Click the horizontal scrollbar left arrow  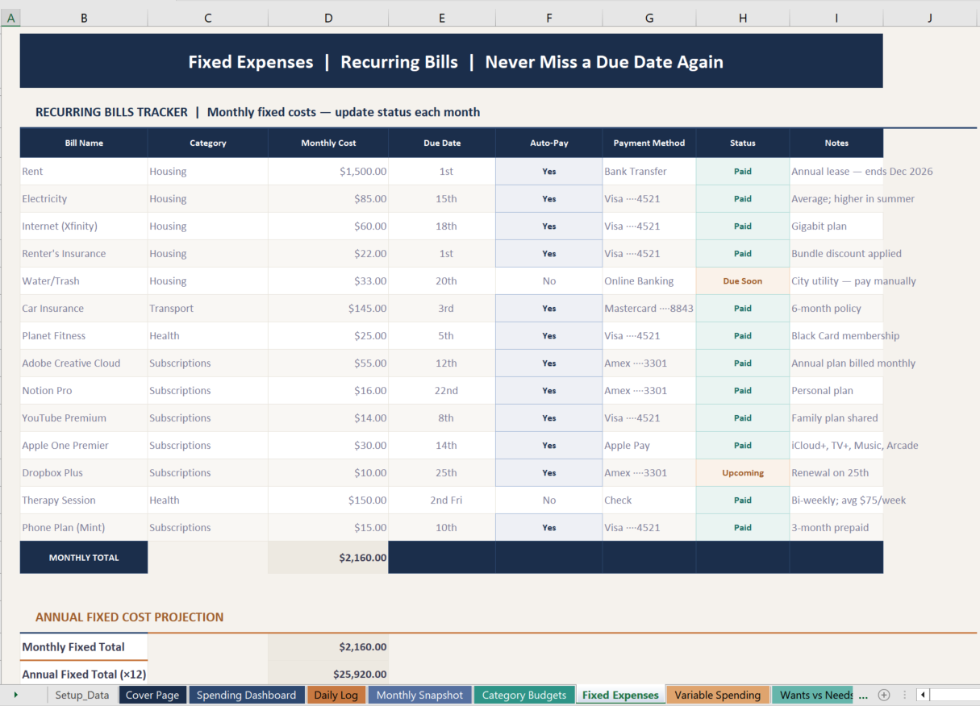tap(923, 695)
